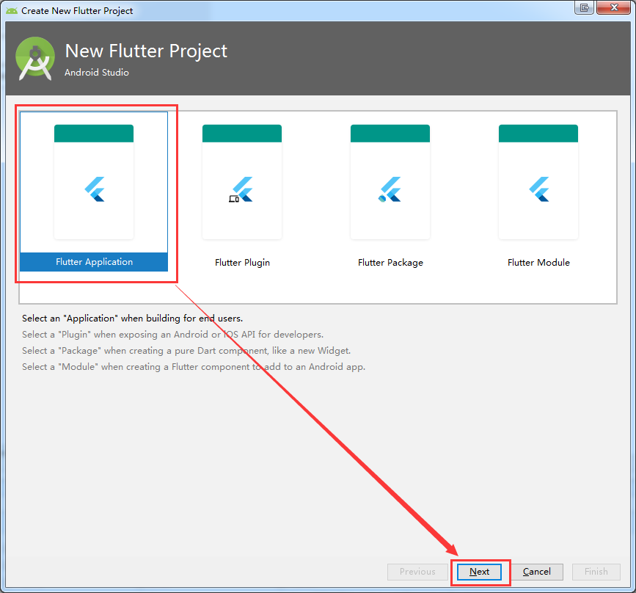The width and height of the screenshot is (636, 593).
Task: Click the 'Select a "Module"' help text
Action: click(x=194, y=367)
